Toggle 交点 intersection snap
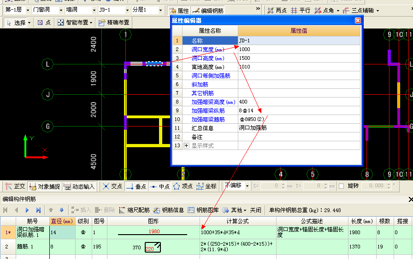The height and width of the screenshot is (259, 413). (x=112, y=186)
